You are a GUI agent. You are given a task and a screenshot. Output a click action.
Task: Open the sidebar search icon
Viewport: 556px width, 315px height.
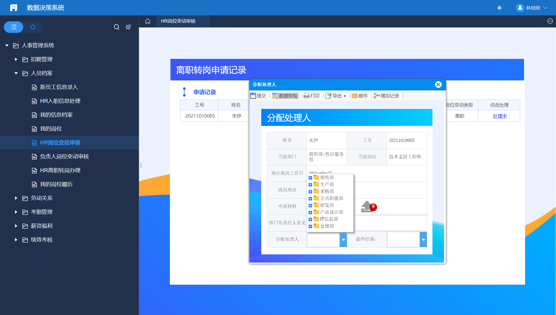pos(117,27)
